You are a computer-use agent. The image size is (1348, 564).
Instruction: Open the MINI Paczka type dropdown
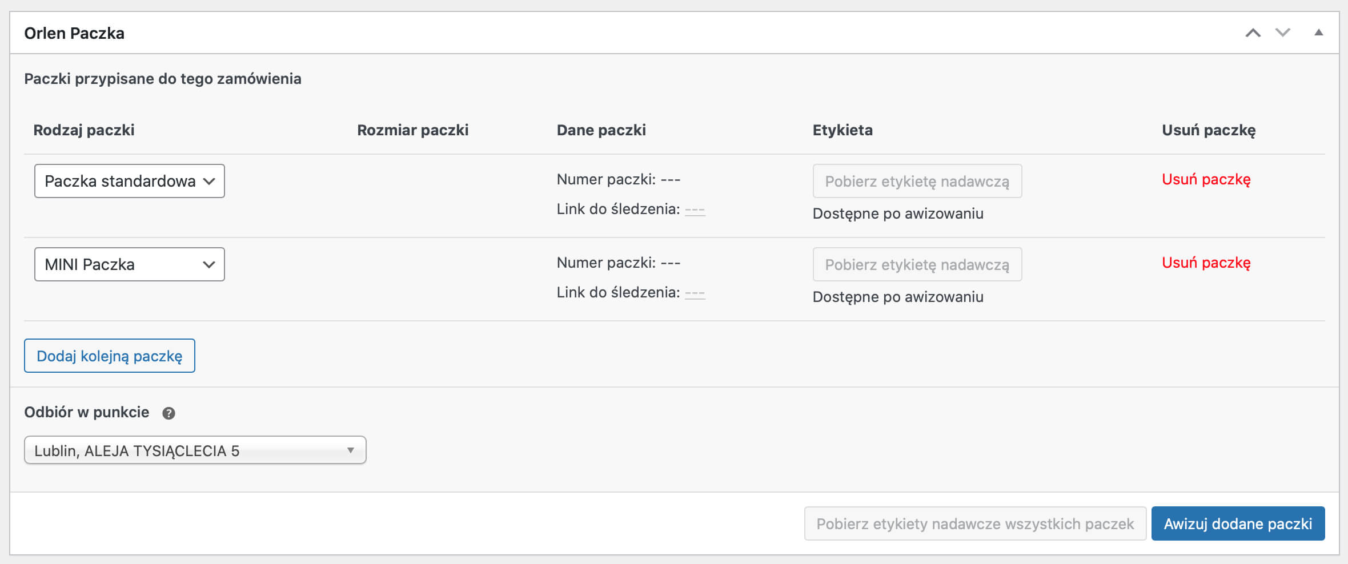coord(130,264)
